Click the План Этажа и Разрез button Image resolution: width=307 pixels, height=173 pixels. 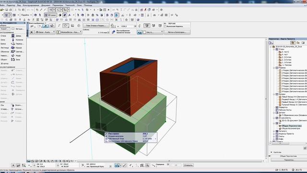(x=96, y=25)
